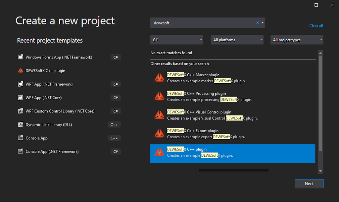Choose DEWESoftX C++ Export plugin result
Image resolution: width=339 pixels, height=202 pixels.
tap(233, 134)
